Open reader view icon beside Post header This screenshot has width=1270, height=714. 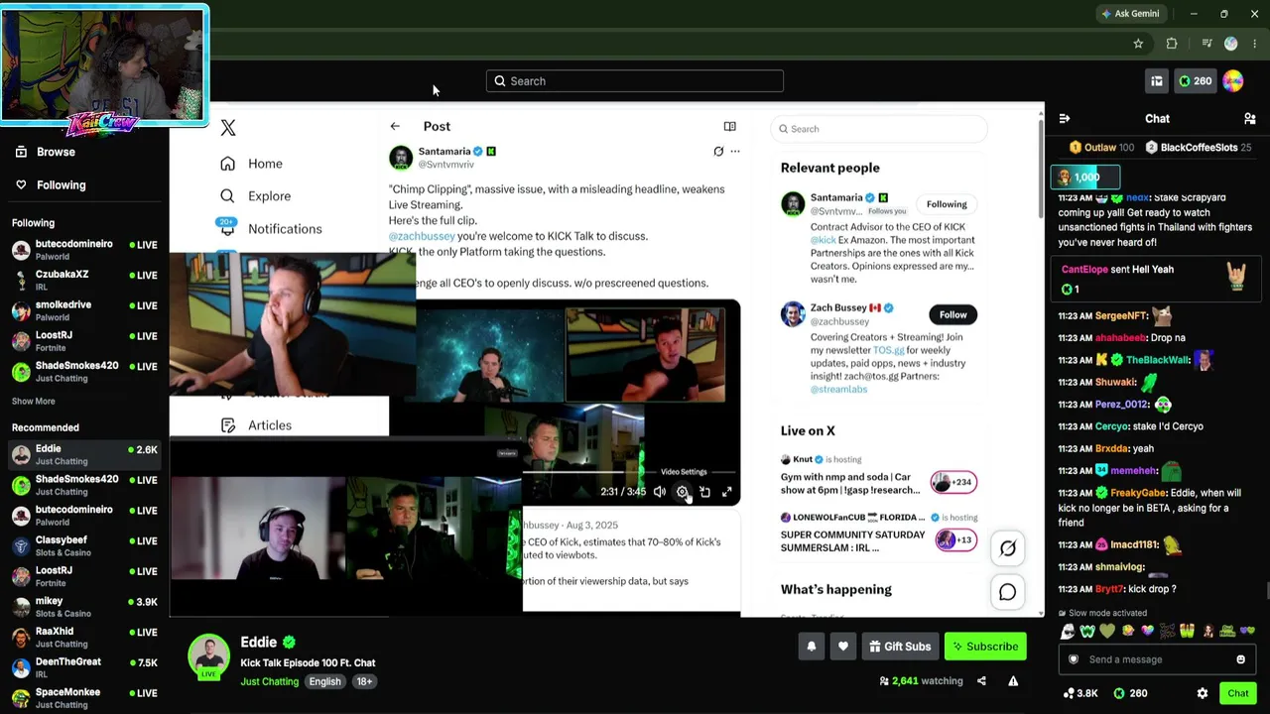[x=729, y=127]
